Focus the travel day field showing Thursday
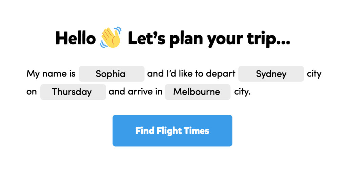The height and width of the screenshot is (173, 347). (x=73, y=92)
